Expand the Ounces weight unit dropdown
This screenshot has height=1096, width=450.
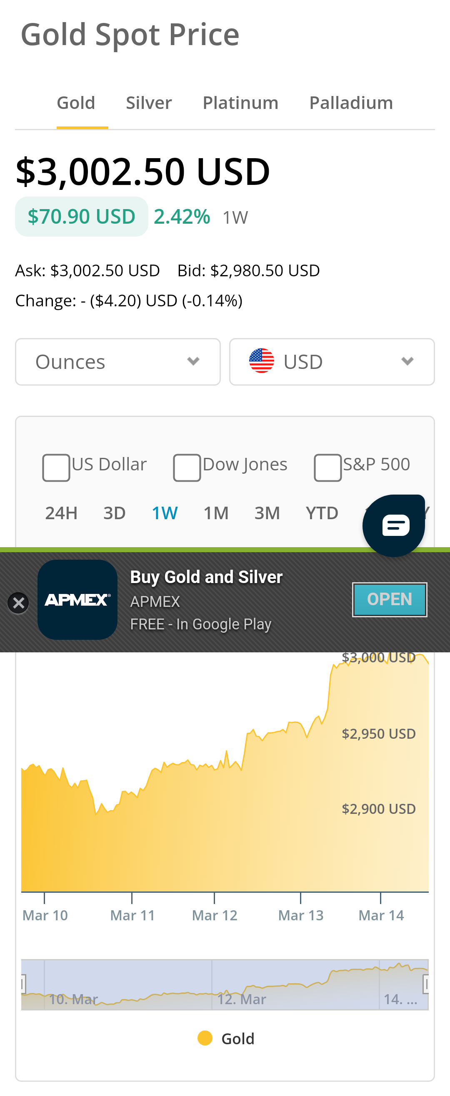[117, 361]
